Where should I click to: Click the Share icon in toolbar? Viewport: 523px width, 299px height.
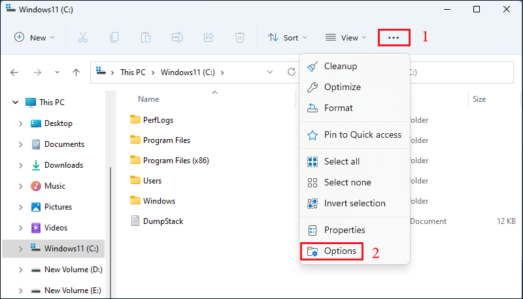point(209,37)
